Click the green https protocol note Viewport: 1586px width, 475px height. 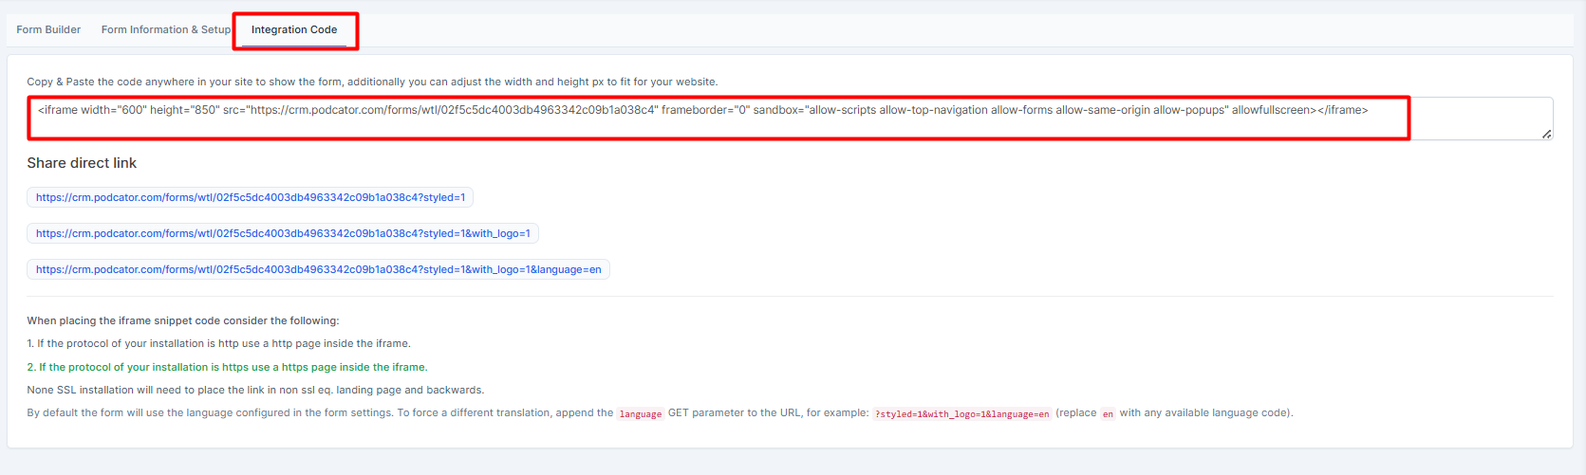click(x=227, y=367)
